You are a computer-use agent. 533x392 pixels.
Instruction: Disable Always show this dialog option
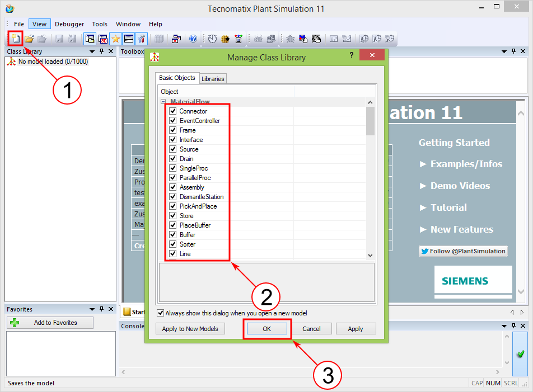161,313
